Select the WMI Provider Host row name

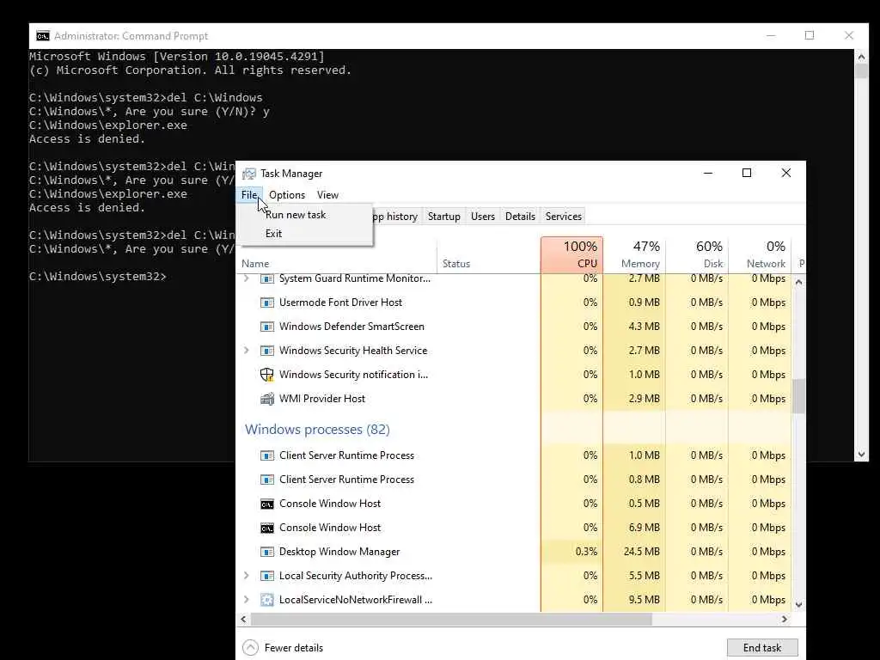tap(322, 399)
